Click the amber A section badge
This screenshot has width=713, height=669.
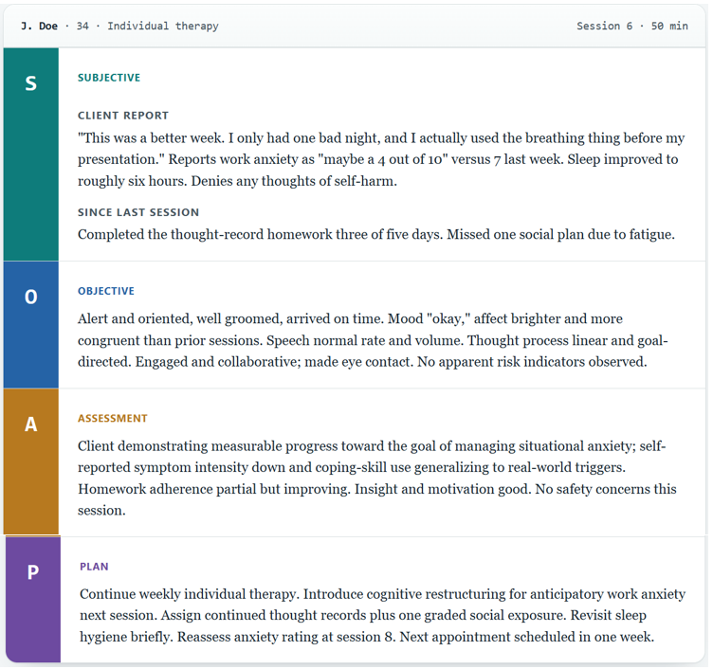[31, 461]
